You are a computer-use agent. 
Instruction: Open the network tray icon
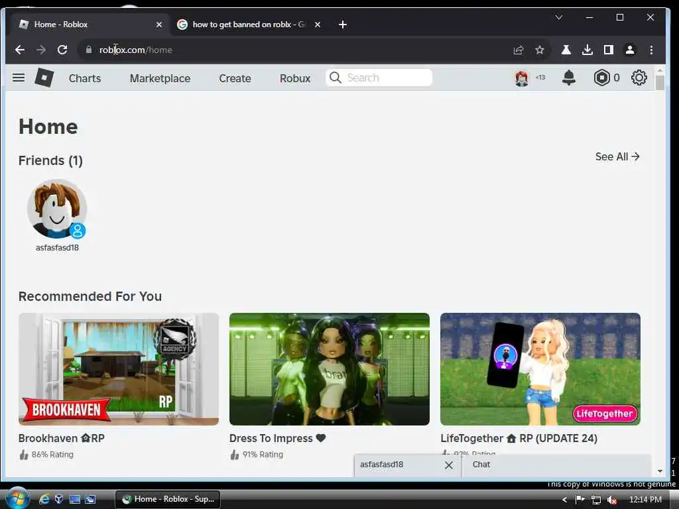pos(596,500)
